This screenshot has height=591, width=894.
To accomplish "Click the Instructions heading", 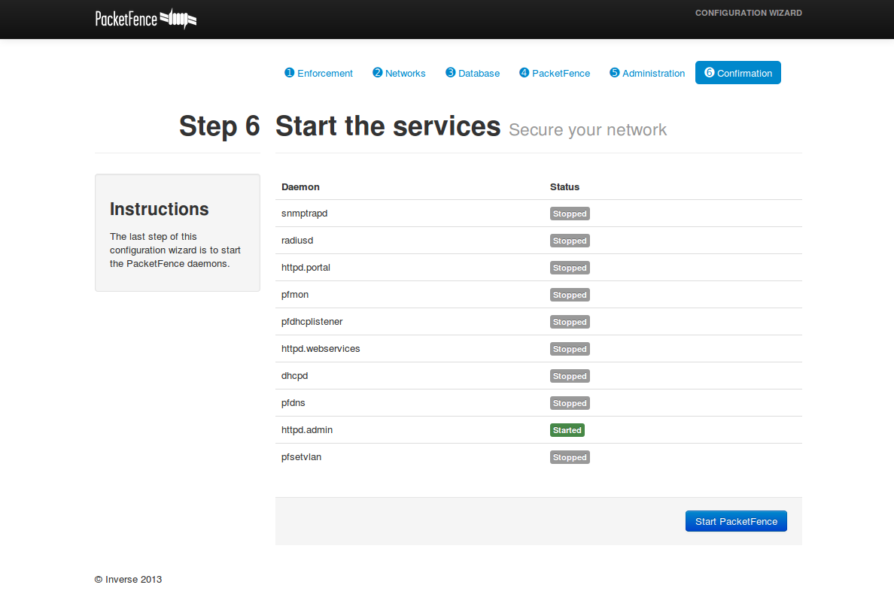I will 159,209.
